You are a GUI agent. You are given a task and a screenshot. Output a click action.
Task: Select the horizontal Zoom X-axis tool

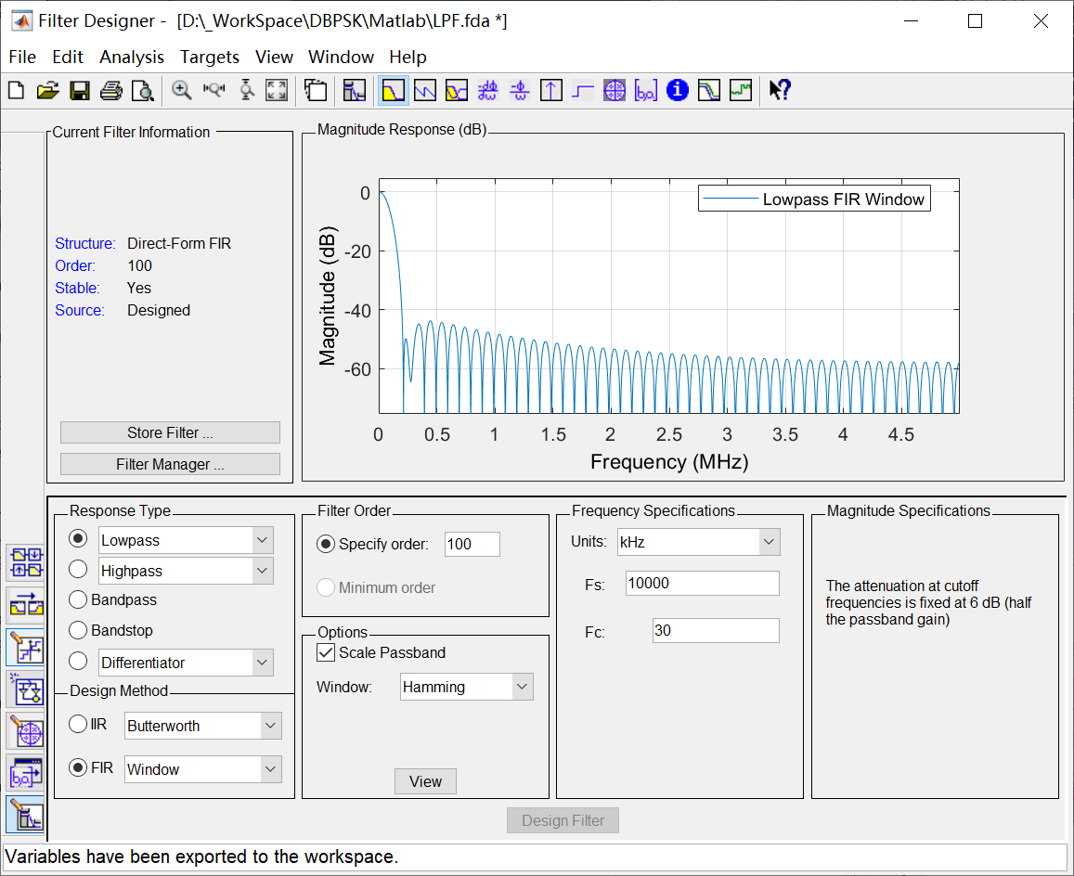214,90
